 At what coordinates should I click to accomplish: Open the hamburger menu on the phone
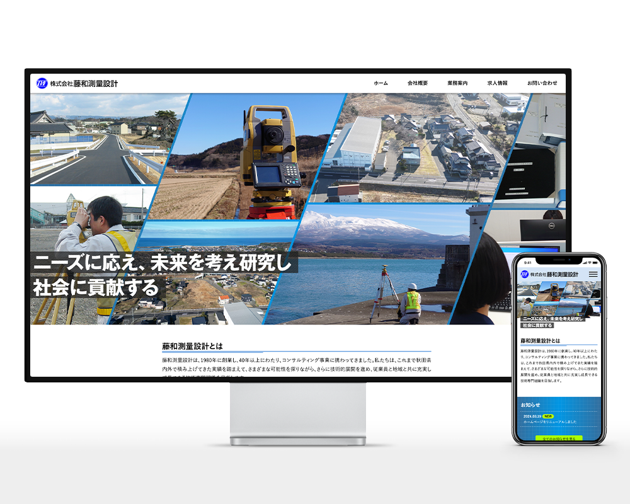(x=593, y=275)
